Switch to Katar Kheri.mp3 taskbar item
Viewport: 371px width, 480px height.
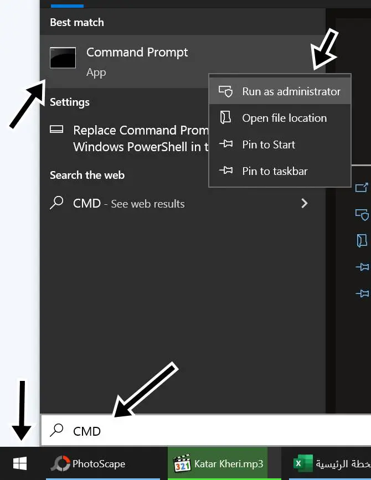click(218, 463)
